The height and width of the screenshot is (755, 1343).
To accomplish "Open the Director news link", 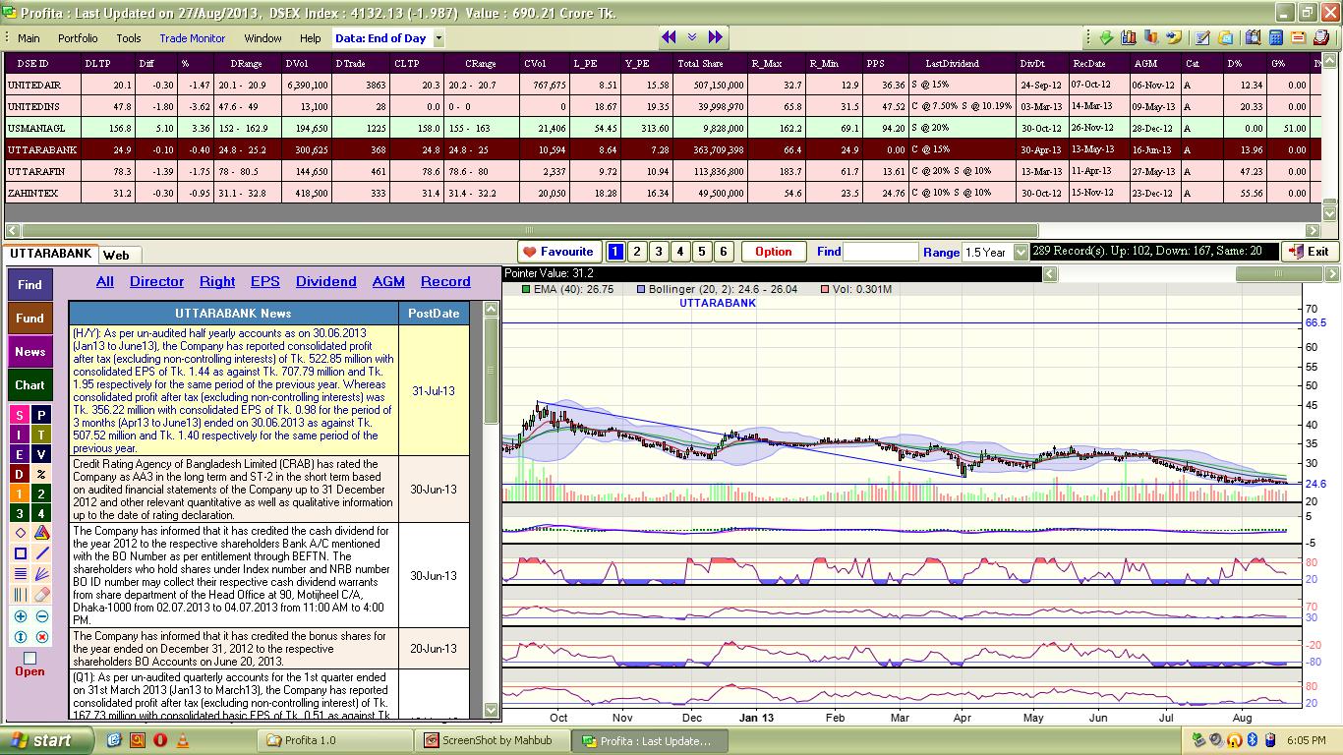I will [156, 281].
